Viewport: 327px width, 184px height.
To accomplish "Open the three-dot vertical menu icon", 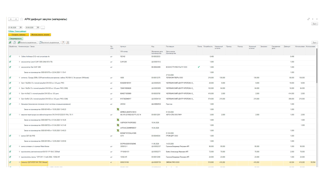I will [x=313, y=19].
